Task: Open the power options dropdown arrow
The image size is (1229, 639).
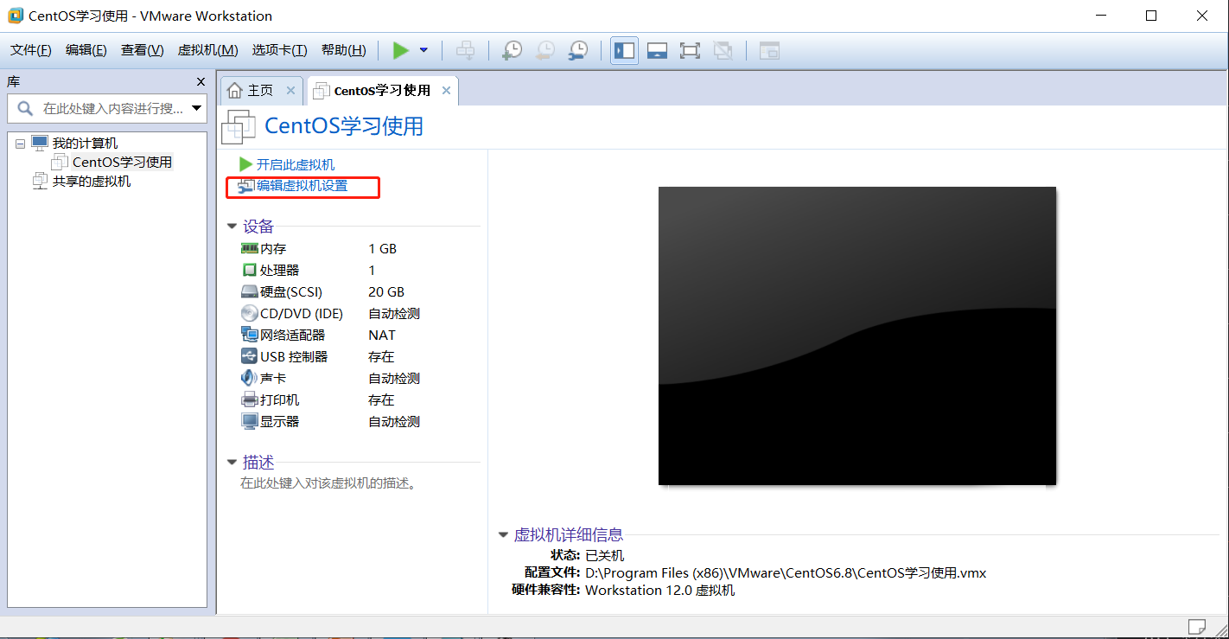Action: 423,50
